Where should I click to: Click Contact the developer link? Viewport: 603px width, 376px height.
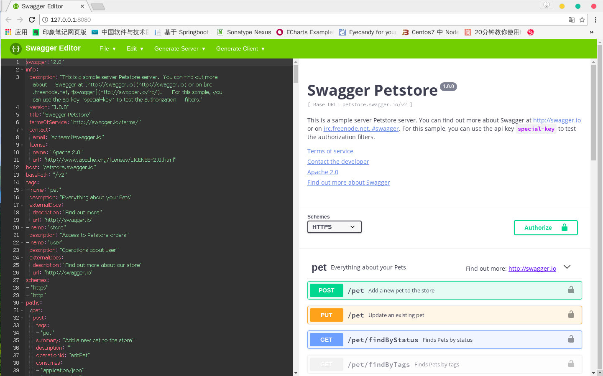pyautogui.click(x=338, y=162)
